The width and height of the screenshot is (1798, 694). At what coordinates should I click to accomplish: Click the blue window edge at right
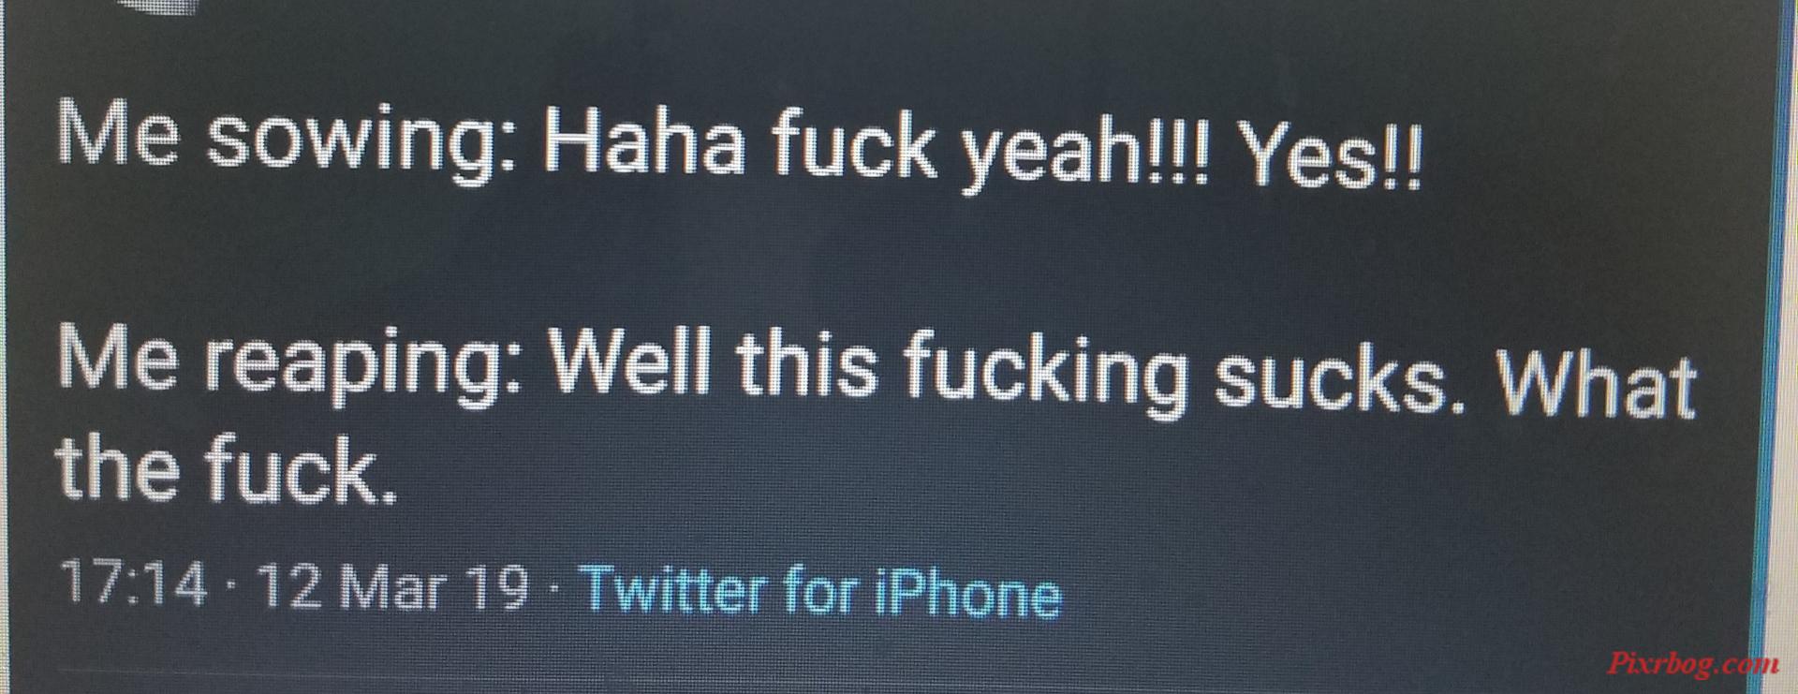[x=1770, y=347]
